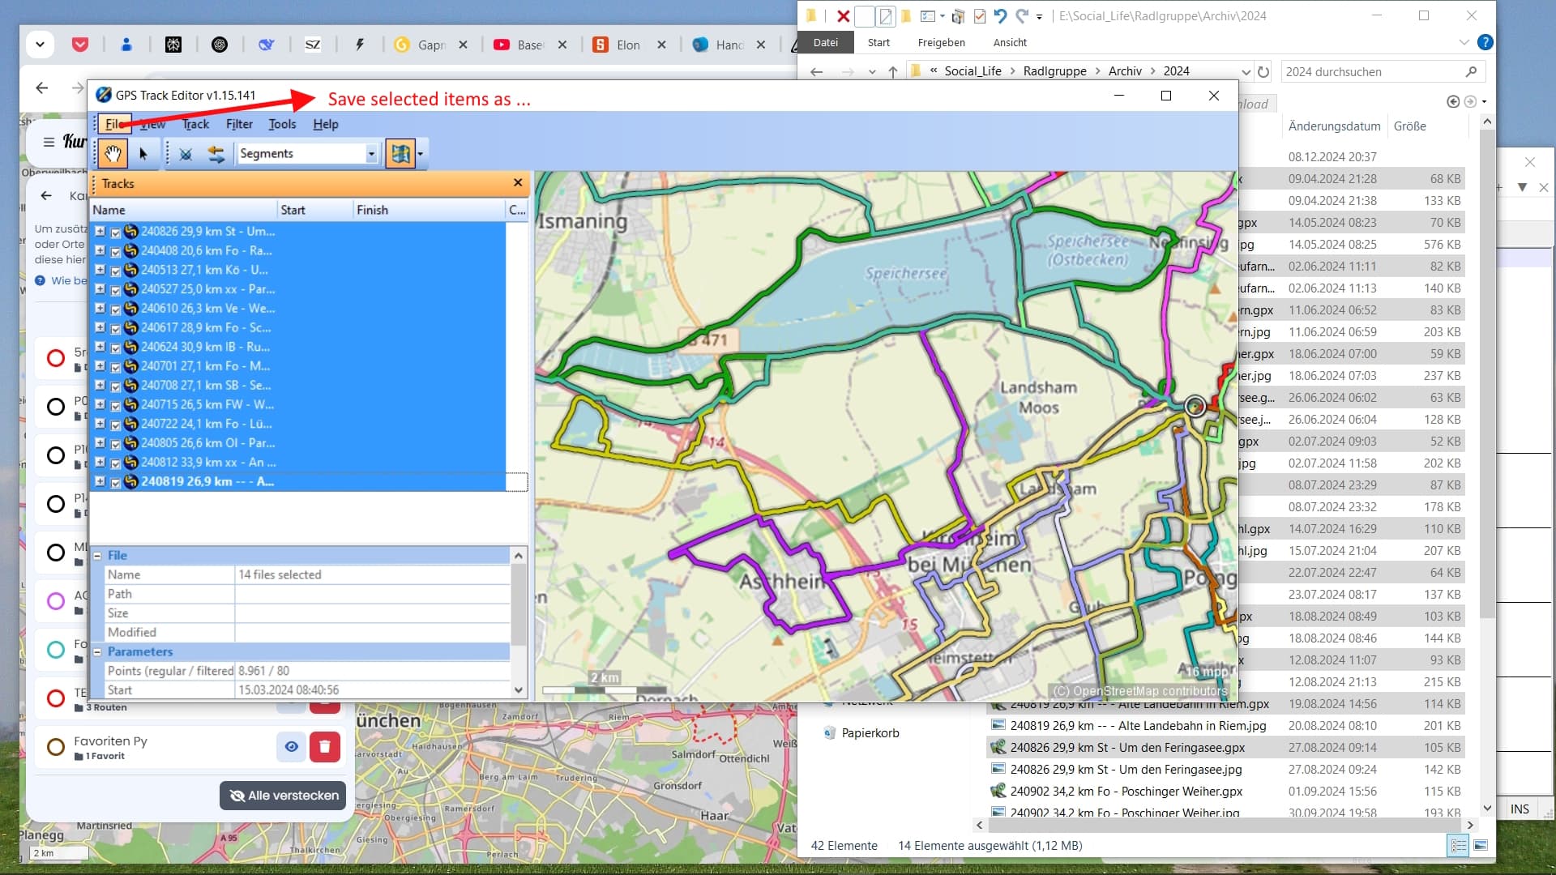This screenshot has width=1556, height=875.
Task: Expand the 240722 24,1 km Fo track
Action: click(x=100, y=424)
